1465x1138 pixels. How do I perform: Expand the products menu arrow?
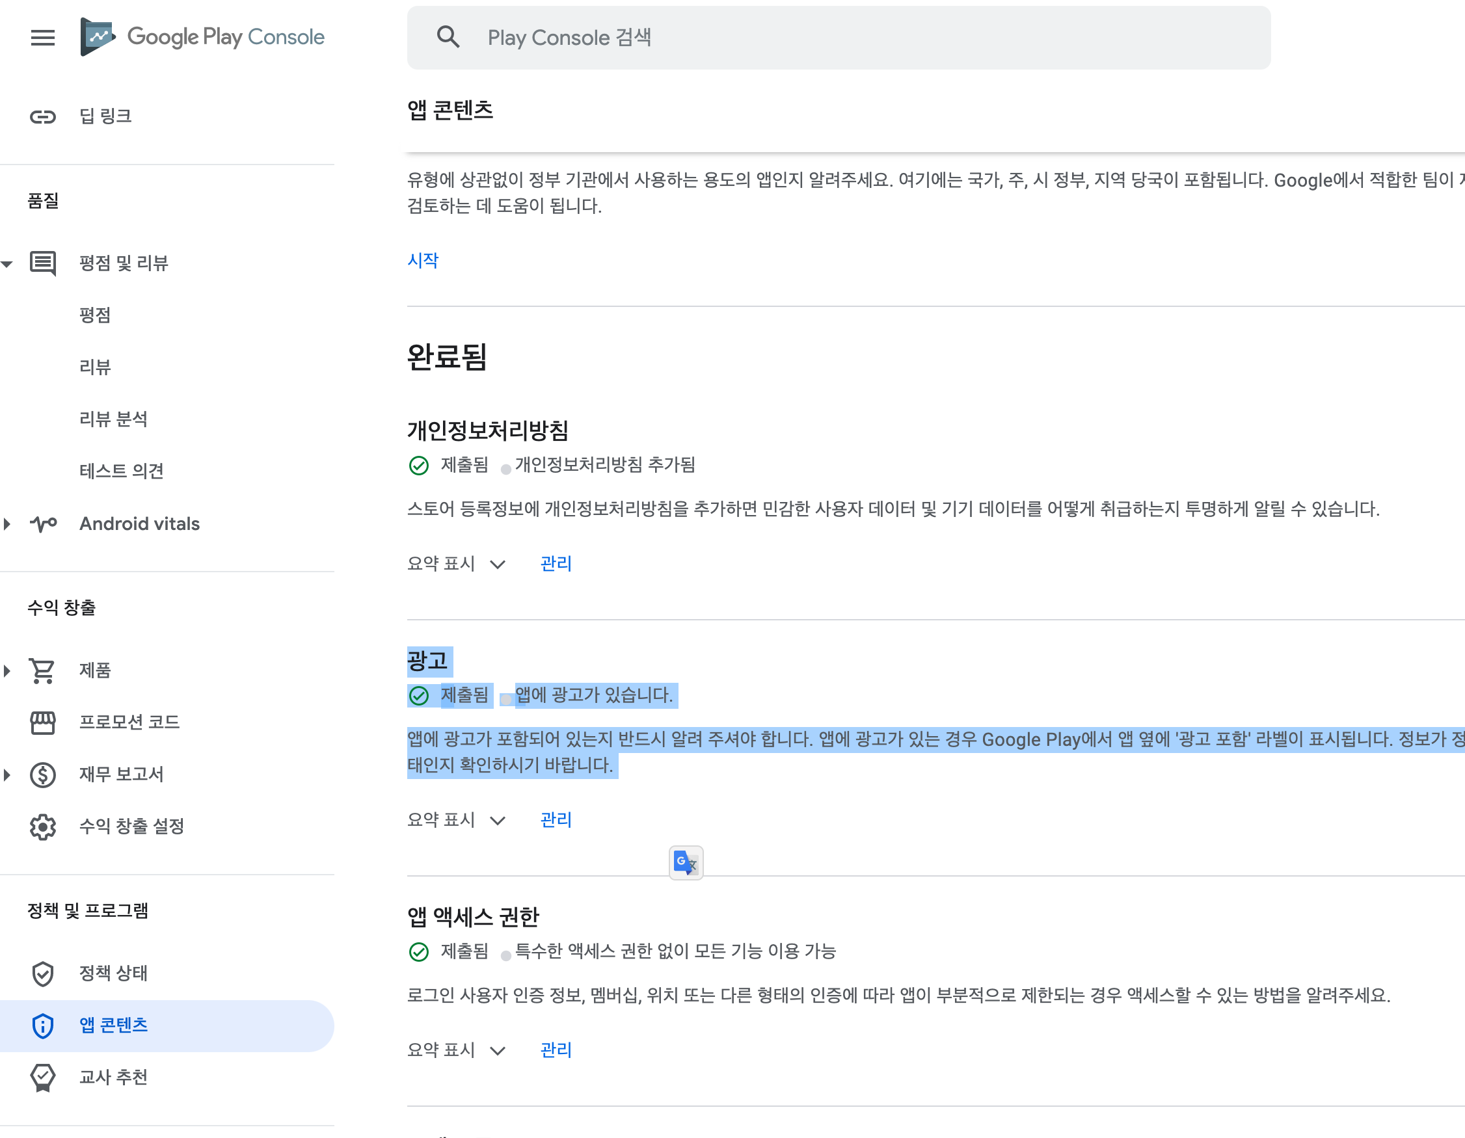(7, 670)
